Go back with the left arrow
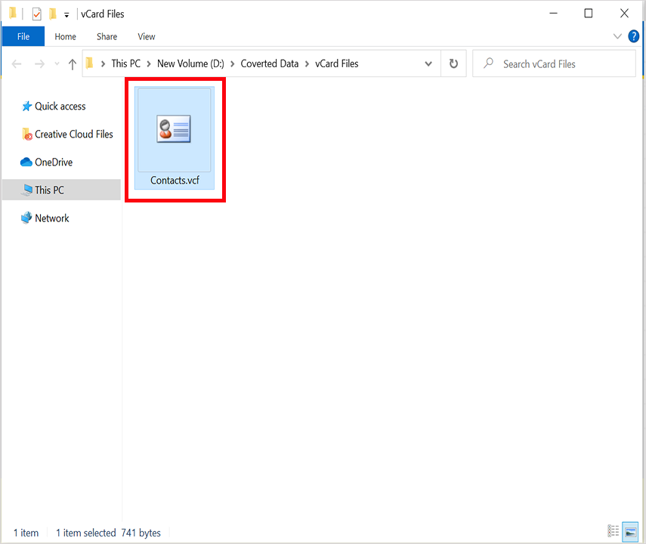The height and width of the screenshot is (544, 646). click(x=17, y=64)
